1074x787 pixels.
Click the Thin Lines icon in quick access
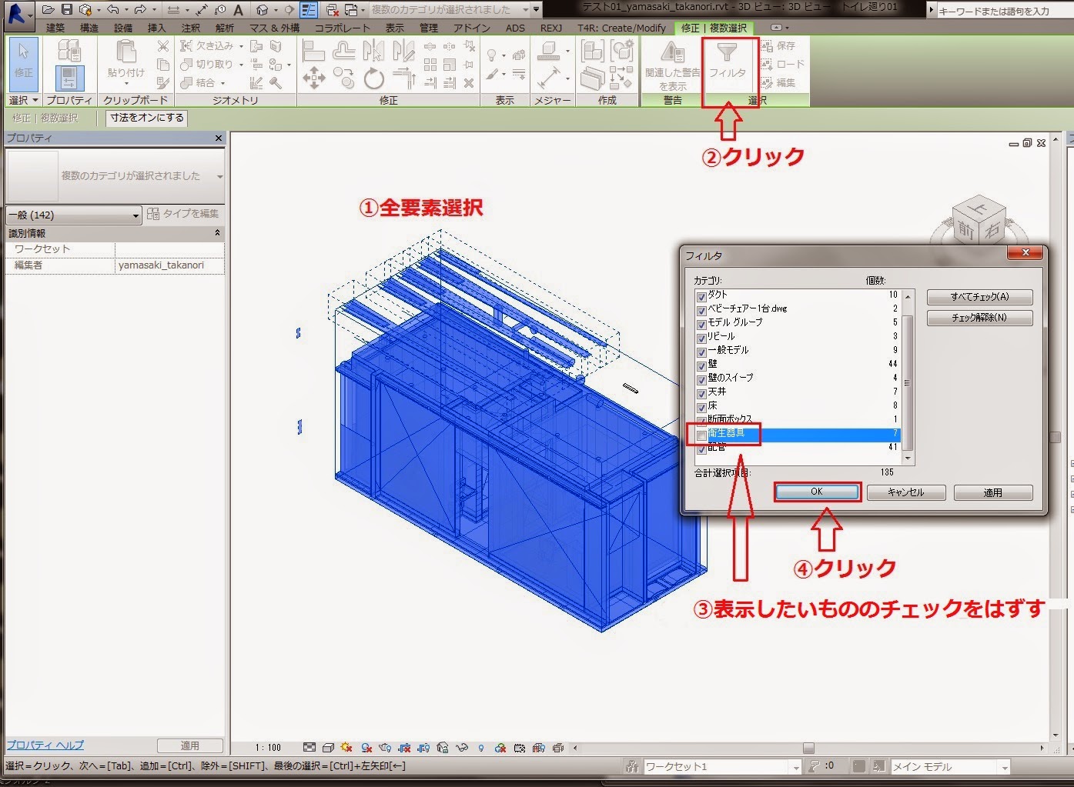309,10
